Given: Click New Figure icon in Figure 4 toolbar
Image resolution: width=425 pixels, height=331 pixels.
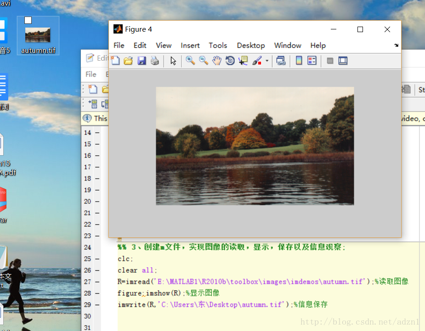Looking at the screenshot, I should click(x=115, y=61).
